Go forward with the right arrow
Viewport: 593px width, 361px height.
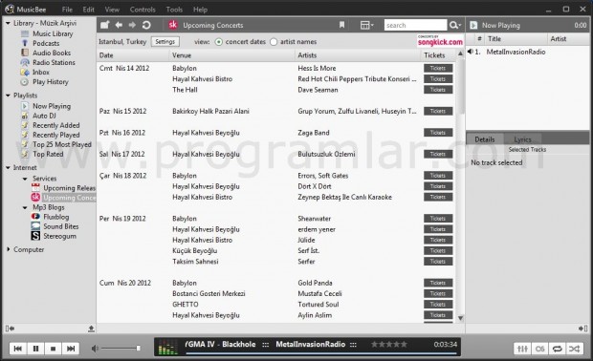132,25
